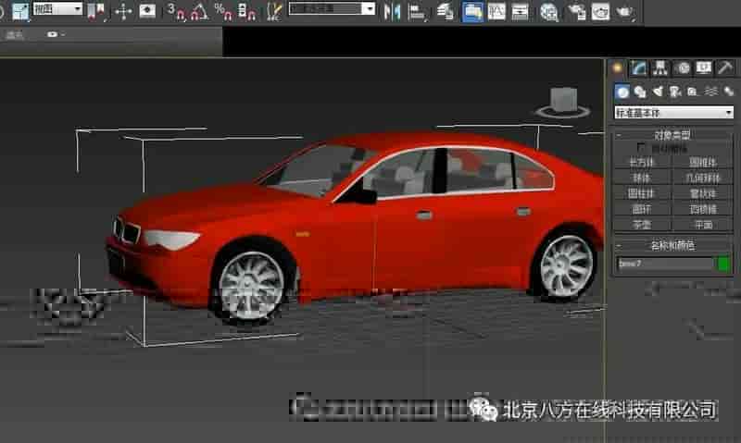The width and height of the screenshot is (741, 443).
Task: Select the Space Warps category icon
Action: (x=710, y=92)
